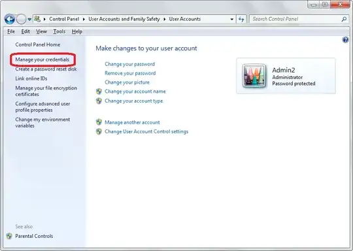
Task: Click the shield icon beside Change your account type
Action: point(99,101)
